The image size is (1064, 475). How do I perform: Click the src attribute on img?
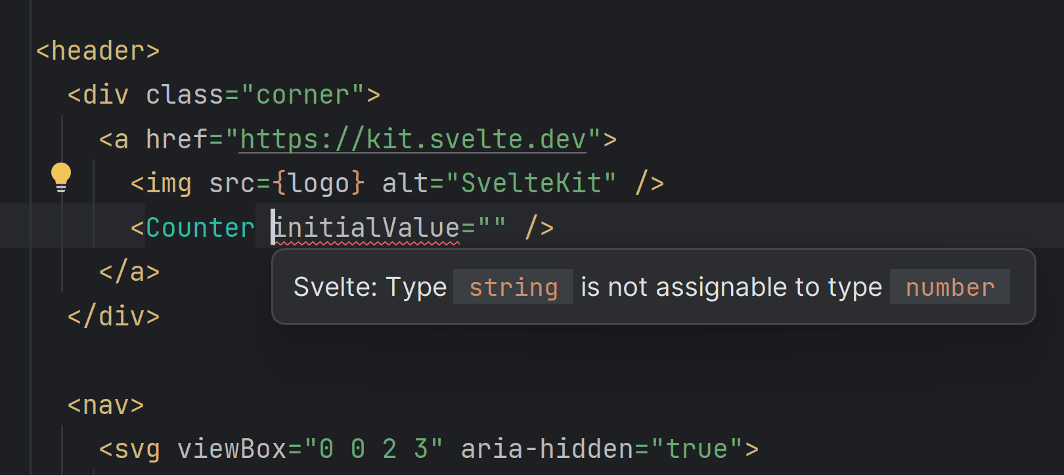click(232, 184)
